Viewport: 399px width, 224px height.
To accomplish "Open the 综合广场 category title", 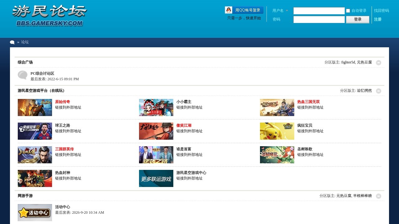I will coord(25,62).
